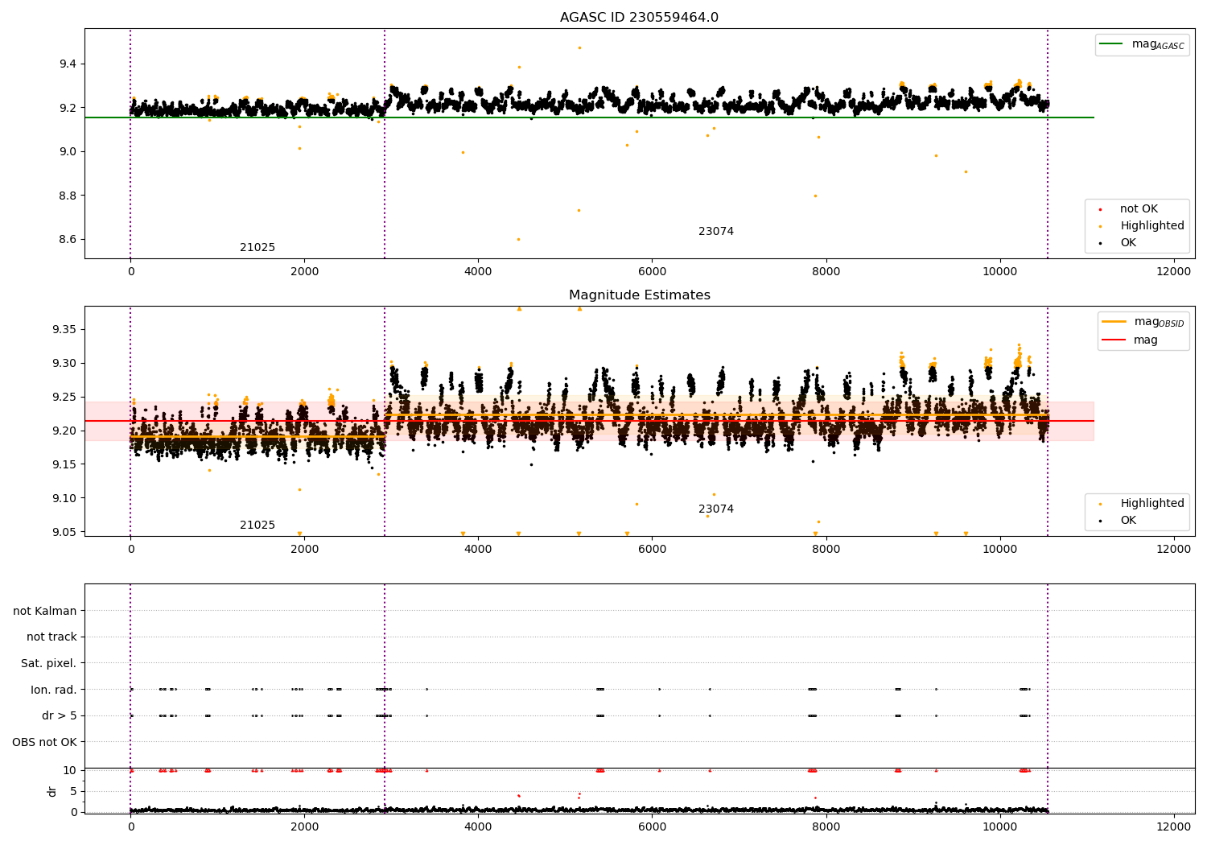Click the 'not track' axis label
Screen dimensions: 1207x845
51,637
